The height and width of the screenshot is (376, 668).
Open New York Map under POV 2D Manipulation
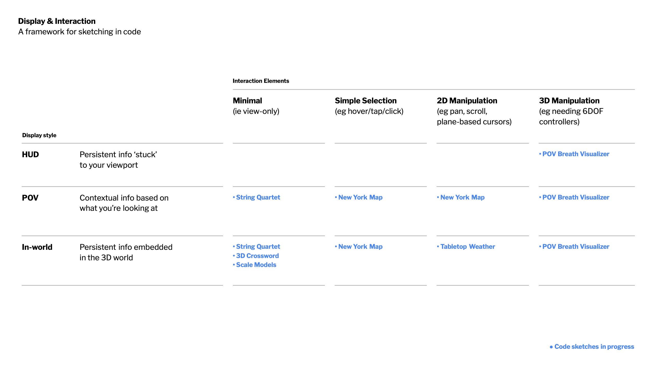[x=462, y=197]
